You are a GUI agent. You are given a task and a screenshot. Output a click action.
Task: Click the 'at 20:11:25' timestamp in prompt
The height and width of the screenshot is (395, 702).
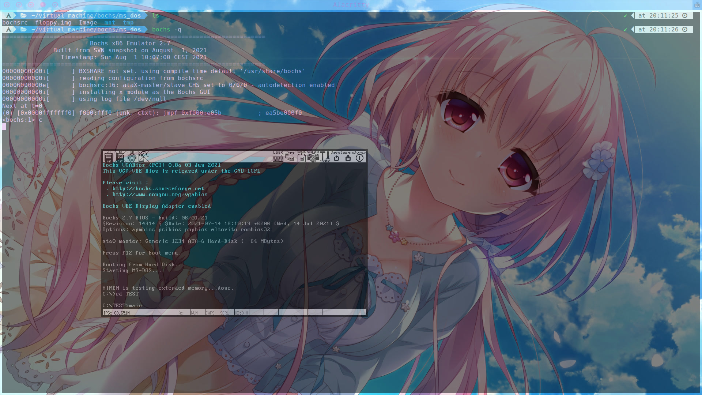(658, 15)
